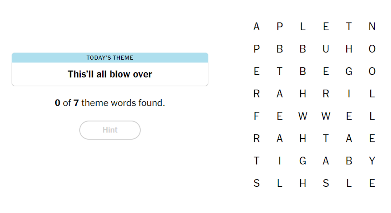The image size is (391, 213).
Task: Select the S in the grid's bottom-left corner
Action: tap(256, 183)
